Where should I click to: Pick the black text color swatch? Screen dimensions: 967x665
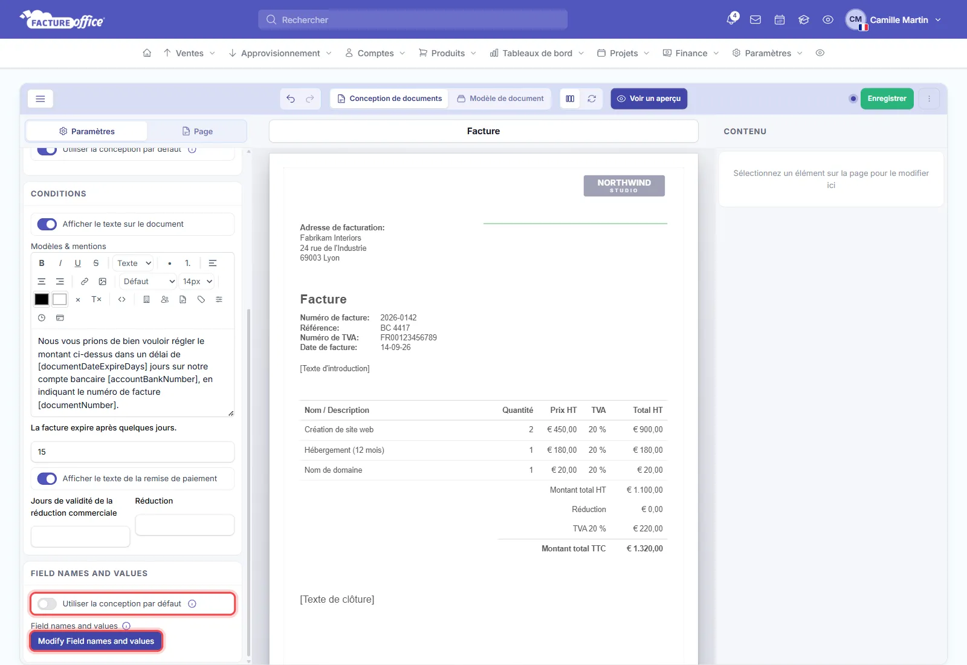point(42,299)
